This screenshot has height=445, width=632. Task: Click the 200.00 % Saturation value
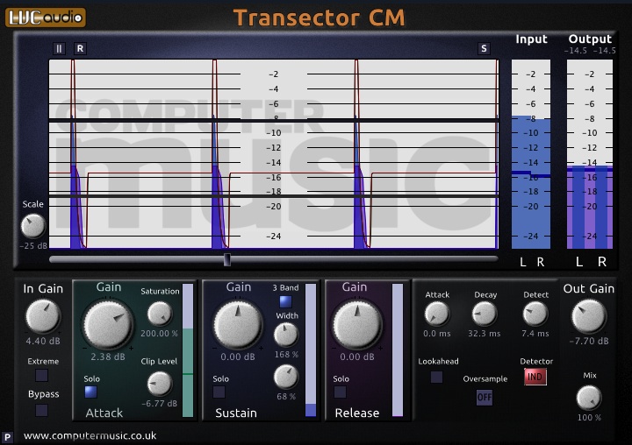[159, 334]
